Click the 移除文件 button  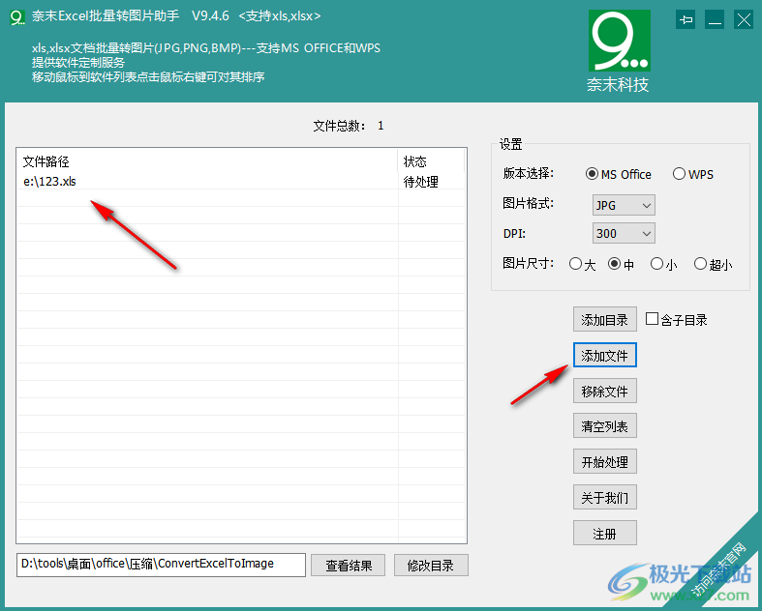(x=604, y=391)
